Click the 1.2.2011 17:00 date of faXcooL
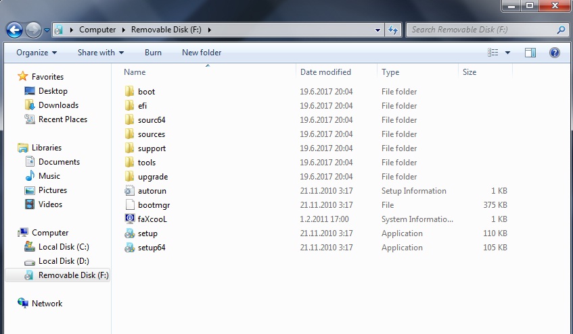This screenshot has height=334, width=573. click(x=325, y=219)
